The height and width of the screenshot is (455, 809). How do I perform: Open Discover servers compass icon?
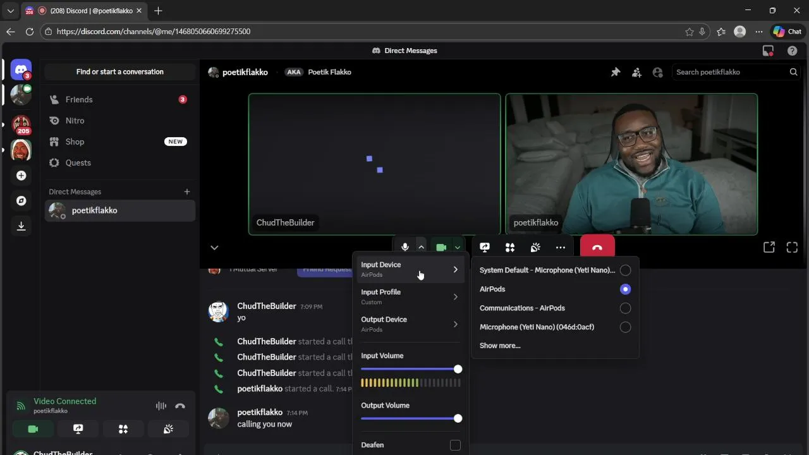coord(21,201)
